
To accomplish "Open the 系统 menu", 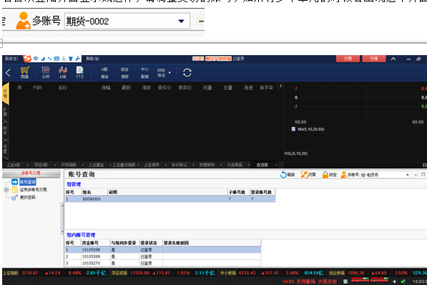I will tap(11, 59).
